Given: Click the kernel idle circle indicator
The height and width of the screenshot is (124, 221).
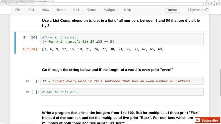Looking at the screenshot, I should (x=207, y=10).
